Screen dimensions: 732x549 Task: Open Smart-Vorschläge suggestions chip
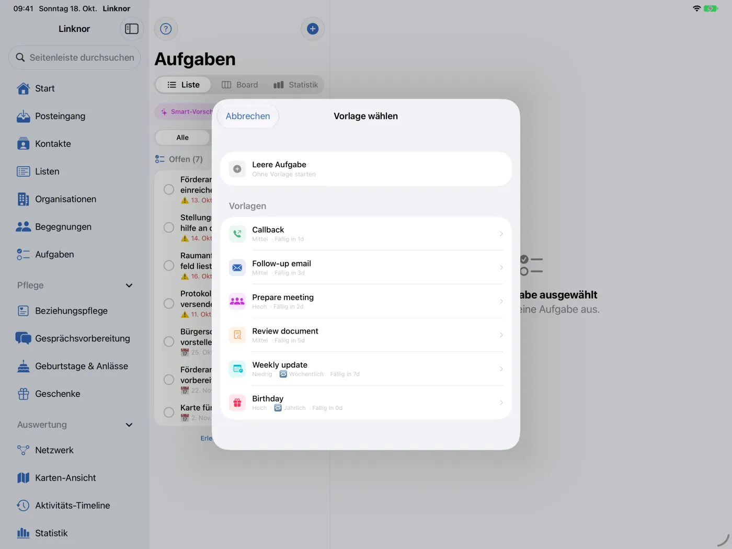pyautogui.click(x=184, y=111)
